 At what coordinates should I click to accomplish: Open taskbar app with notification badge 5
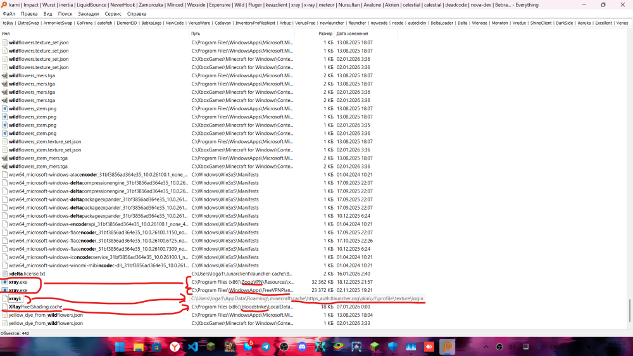click(248, 346)
